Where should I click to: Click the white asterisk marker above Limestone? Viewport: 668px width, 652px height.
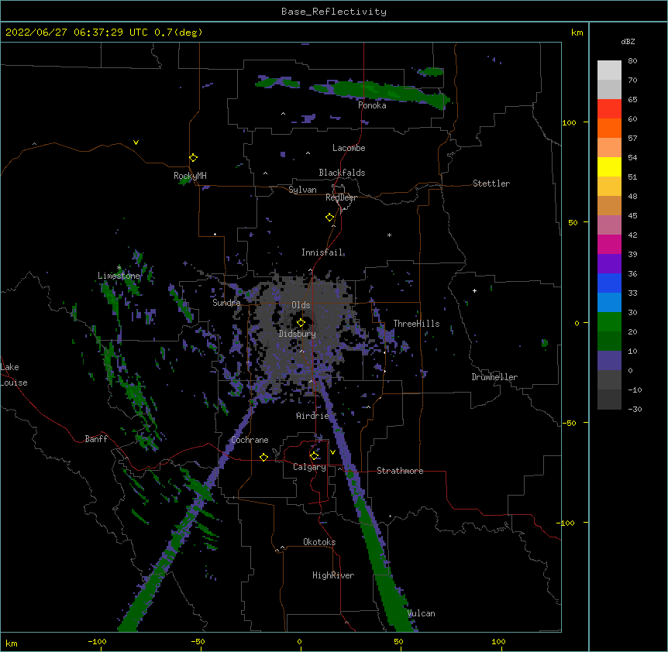coord(119,267)
